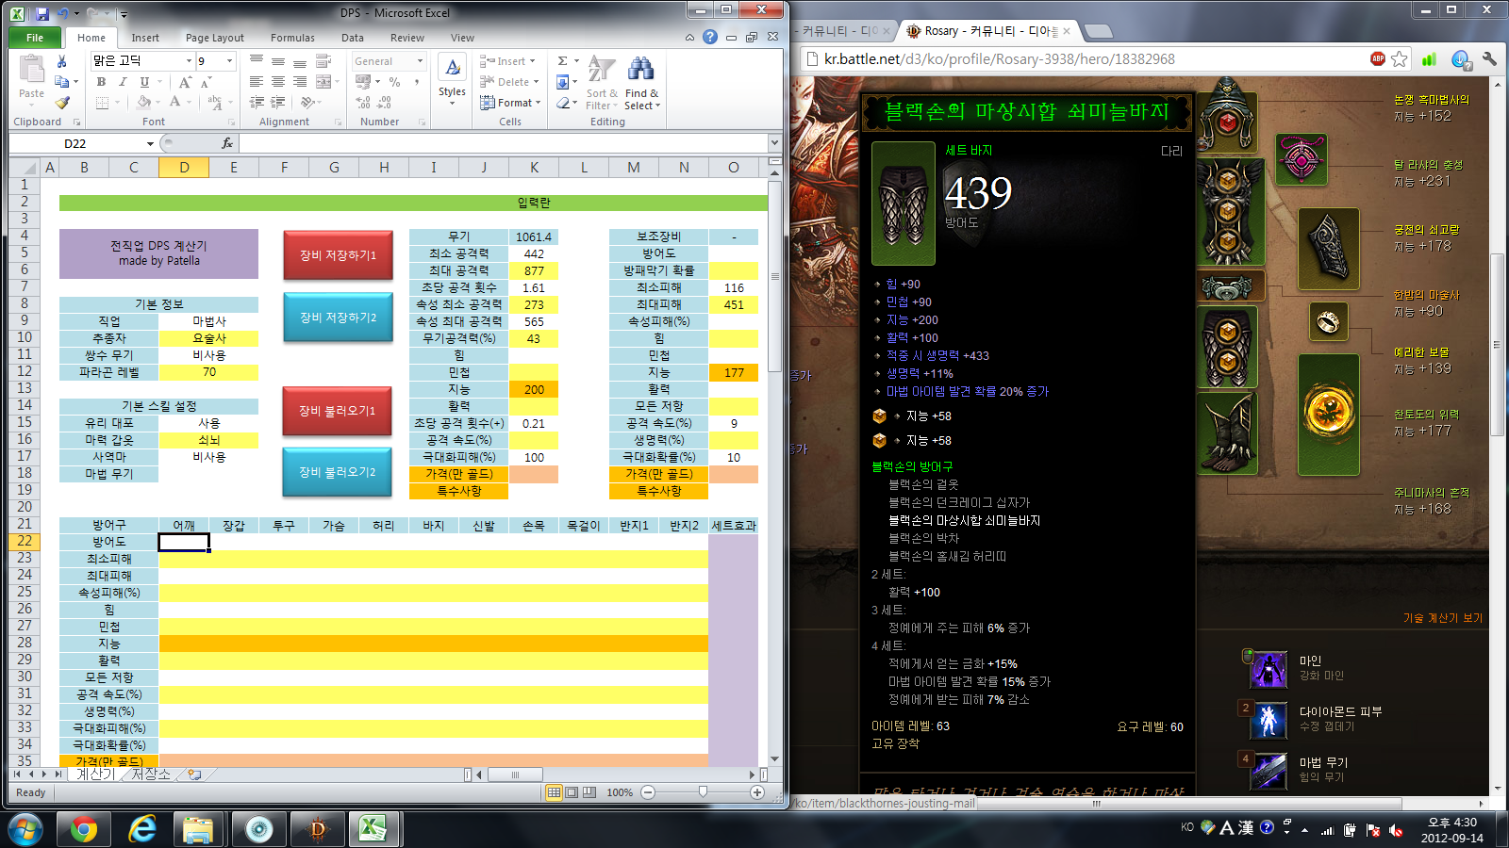The width and height of the screenshot is (1509, 848).
Task: Click the ring equipment icon
Action: click(1327, 322)
